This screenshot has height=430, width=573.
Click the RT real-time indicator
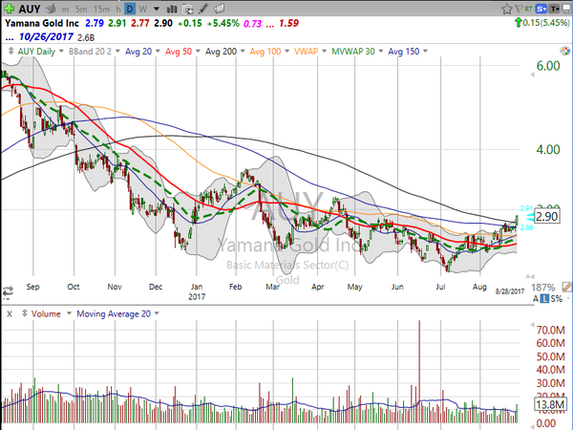[528, 9]
